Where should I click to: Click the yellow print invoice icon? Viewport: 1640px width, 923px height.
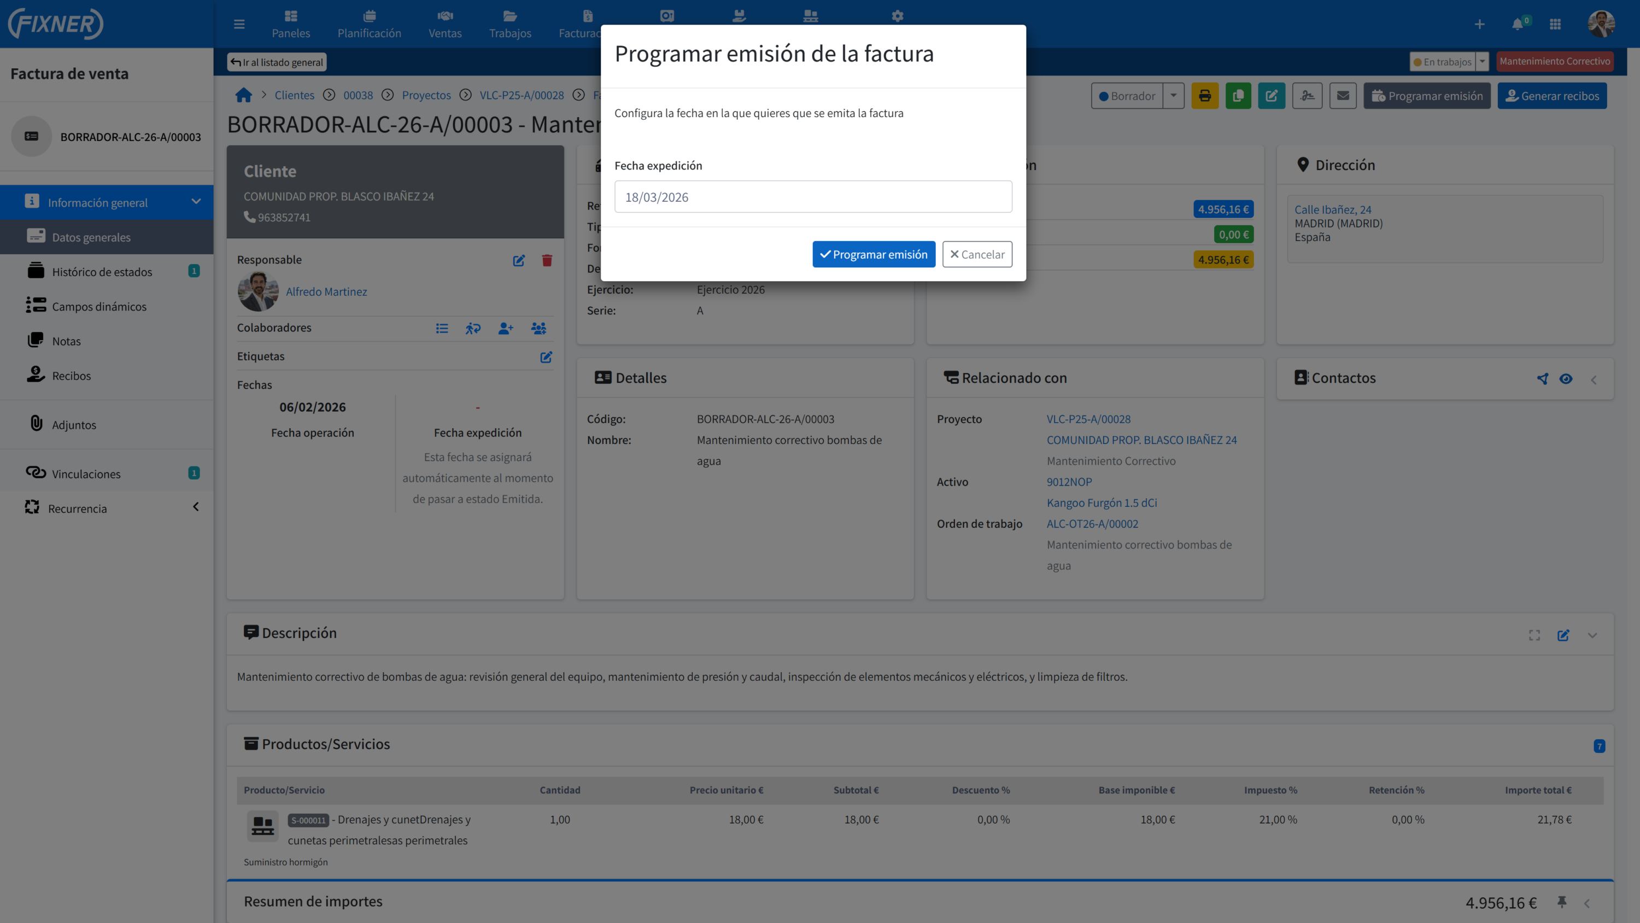[x=1204, y=96]
